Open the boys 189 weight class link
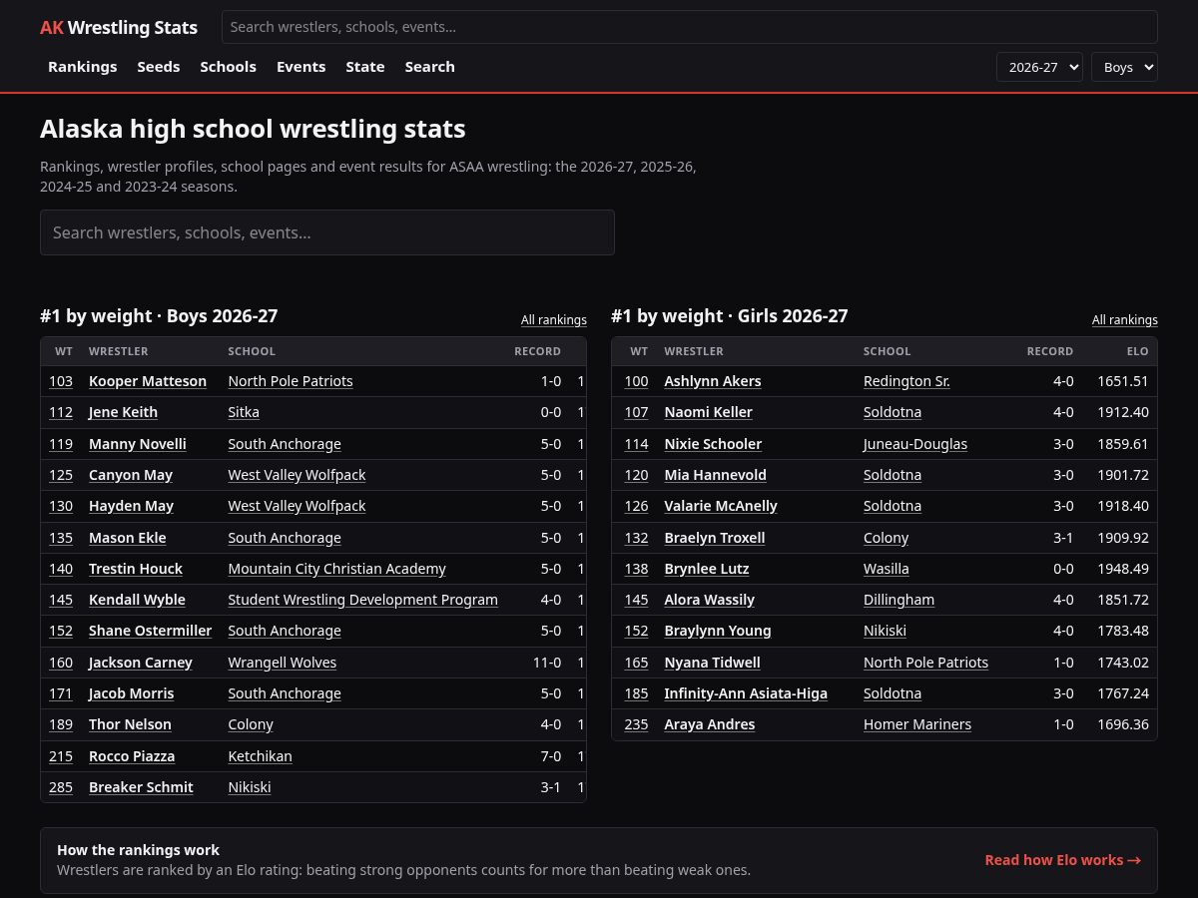 [61, 724]
